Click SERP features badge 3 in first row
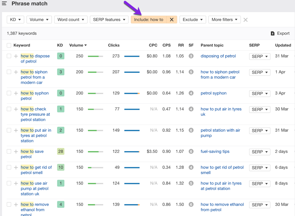The width and height of the screenshot is (295, 216). [x=191, y=56]
